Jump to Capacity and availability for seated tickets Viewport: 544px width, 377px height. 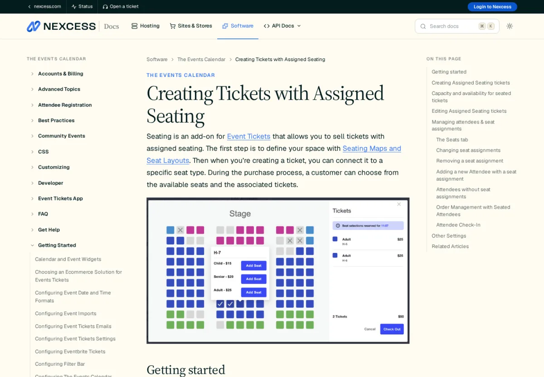[471, 97]
